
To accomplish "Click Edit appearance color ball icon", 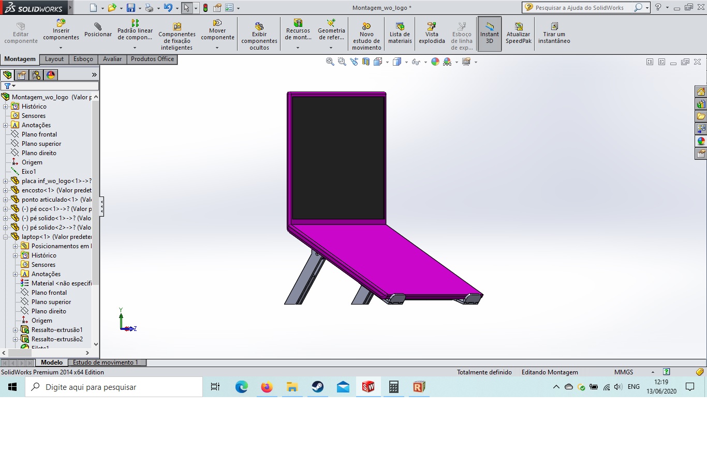I will coord(435,62).
